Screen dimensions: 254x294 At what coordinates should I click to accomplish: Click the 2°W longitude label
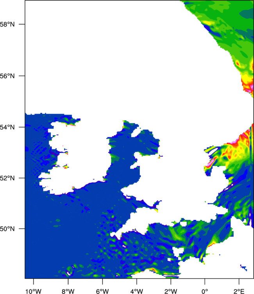(x=171, y=291)
